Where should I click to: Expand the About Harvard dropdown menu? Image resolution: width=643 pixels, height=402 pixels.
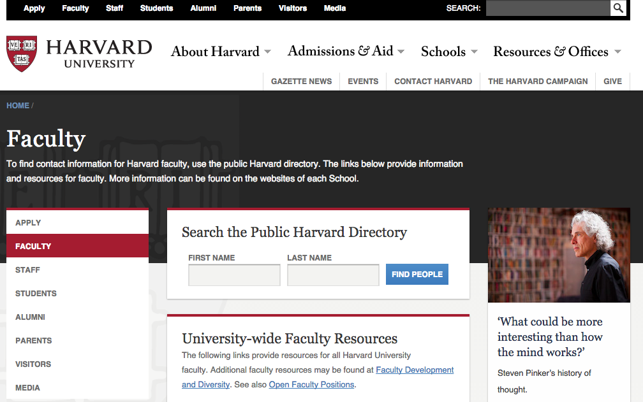coord(221,52)
